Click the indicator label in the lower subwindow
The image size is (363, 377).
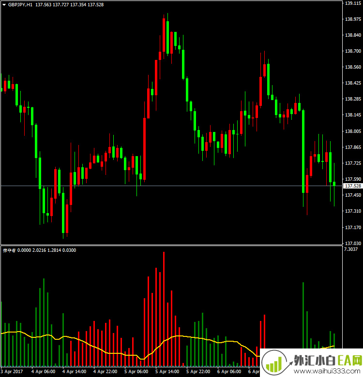(x=9, y=250)
